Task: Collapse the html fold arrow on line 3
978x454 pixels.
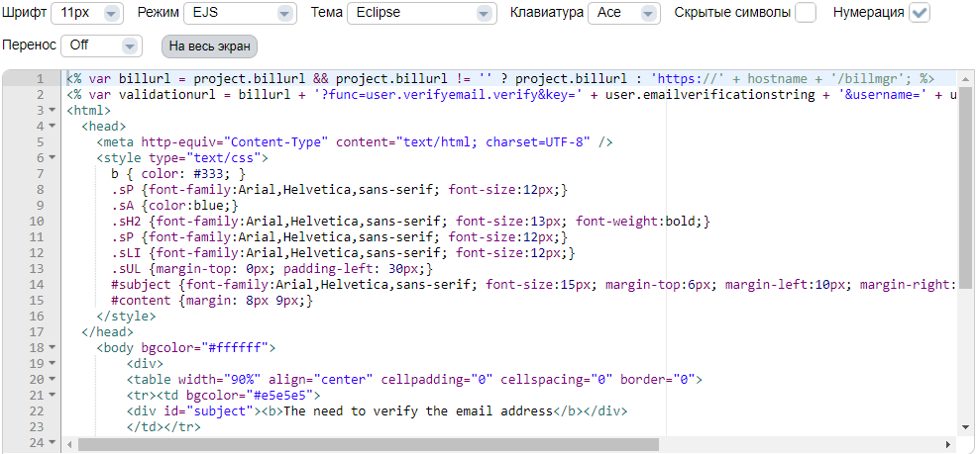Action: (52, 111)
